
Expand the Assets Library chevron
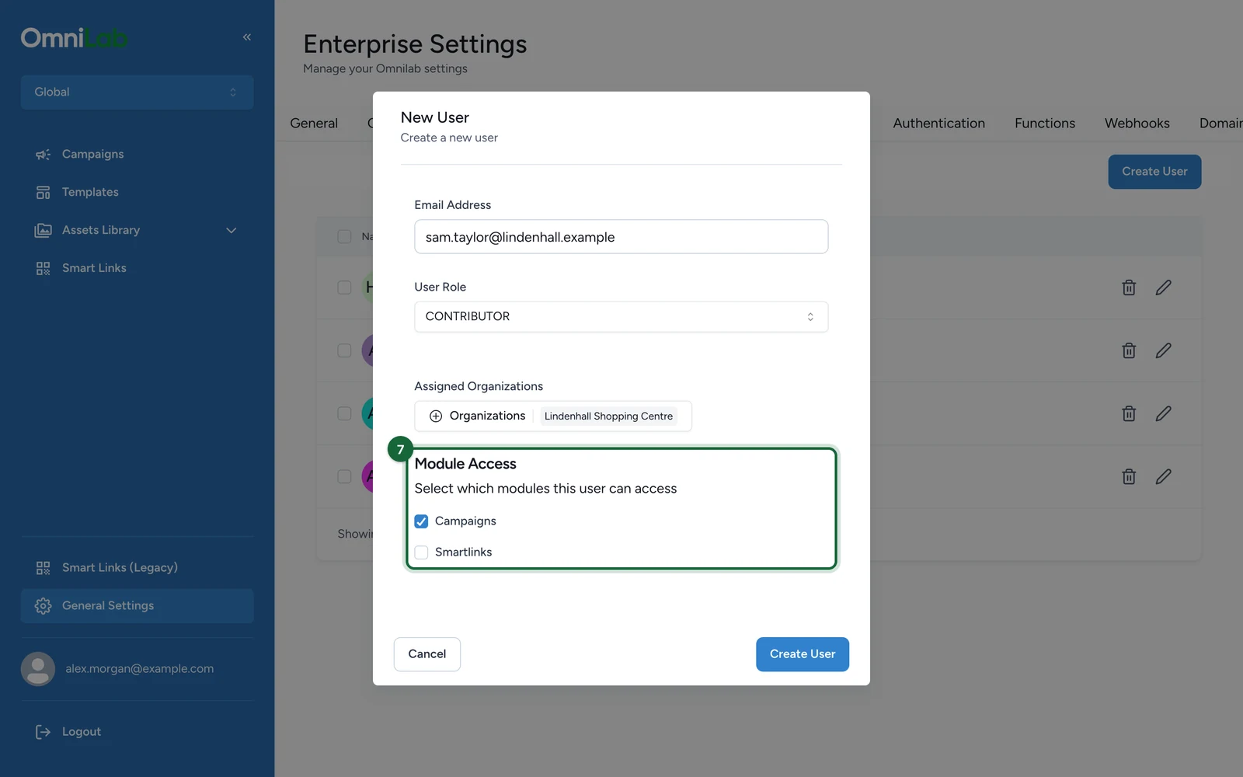231,231
